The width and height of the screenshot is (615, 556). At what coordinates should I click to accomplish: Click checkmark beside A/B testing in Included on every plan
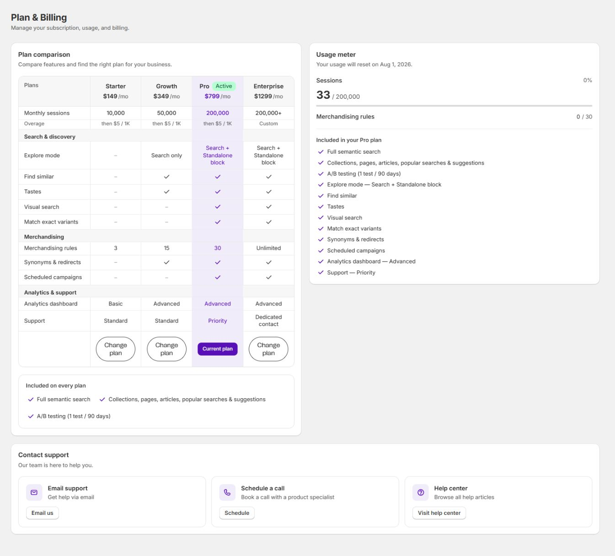click(31, 416)
